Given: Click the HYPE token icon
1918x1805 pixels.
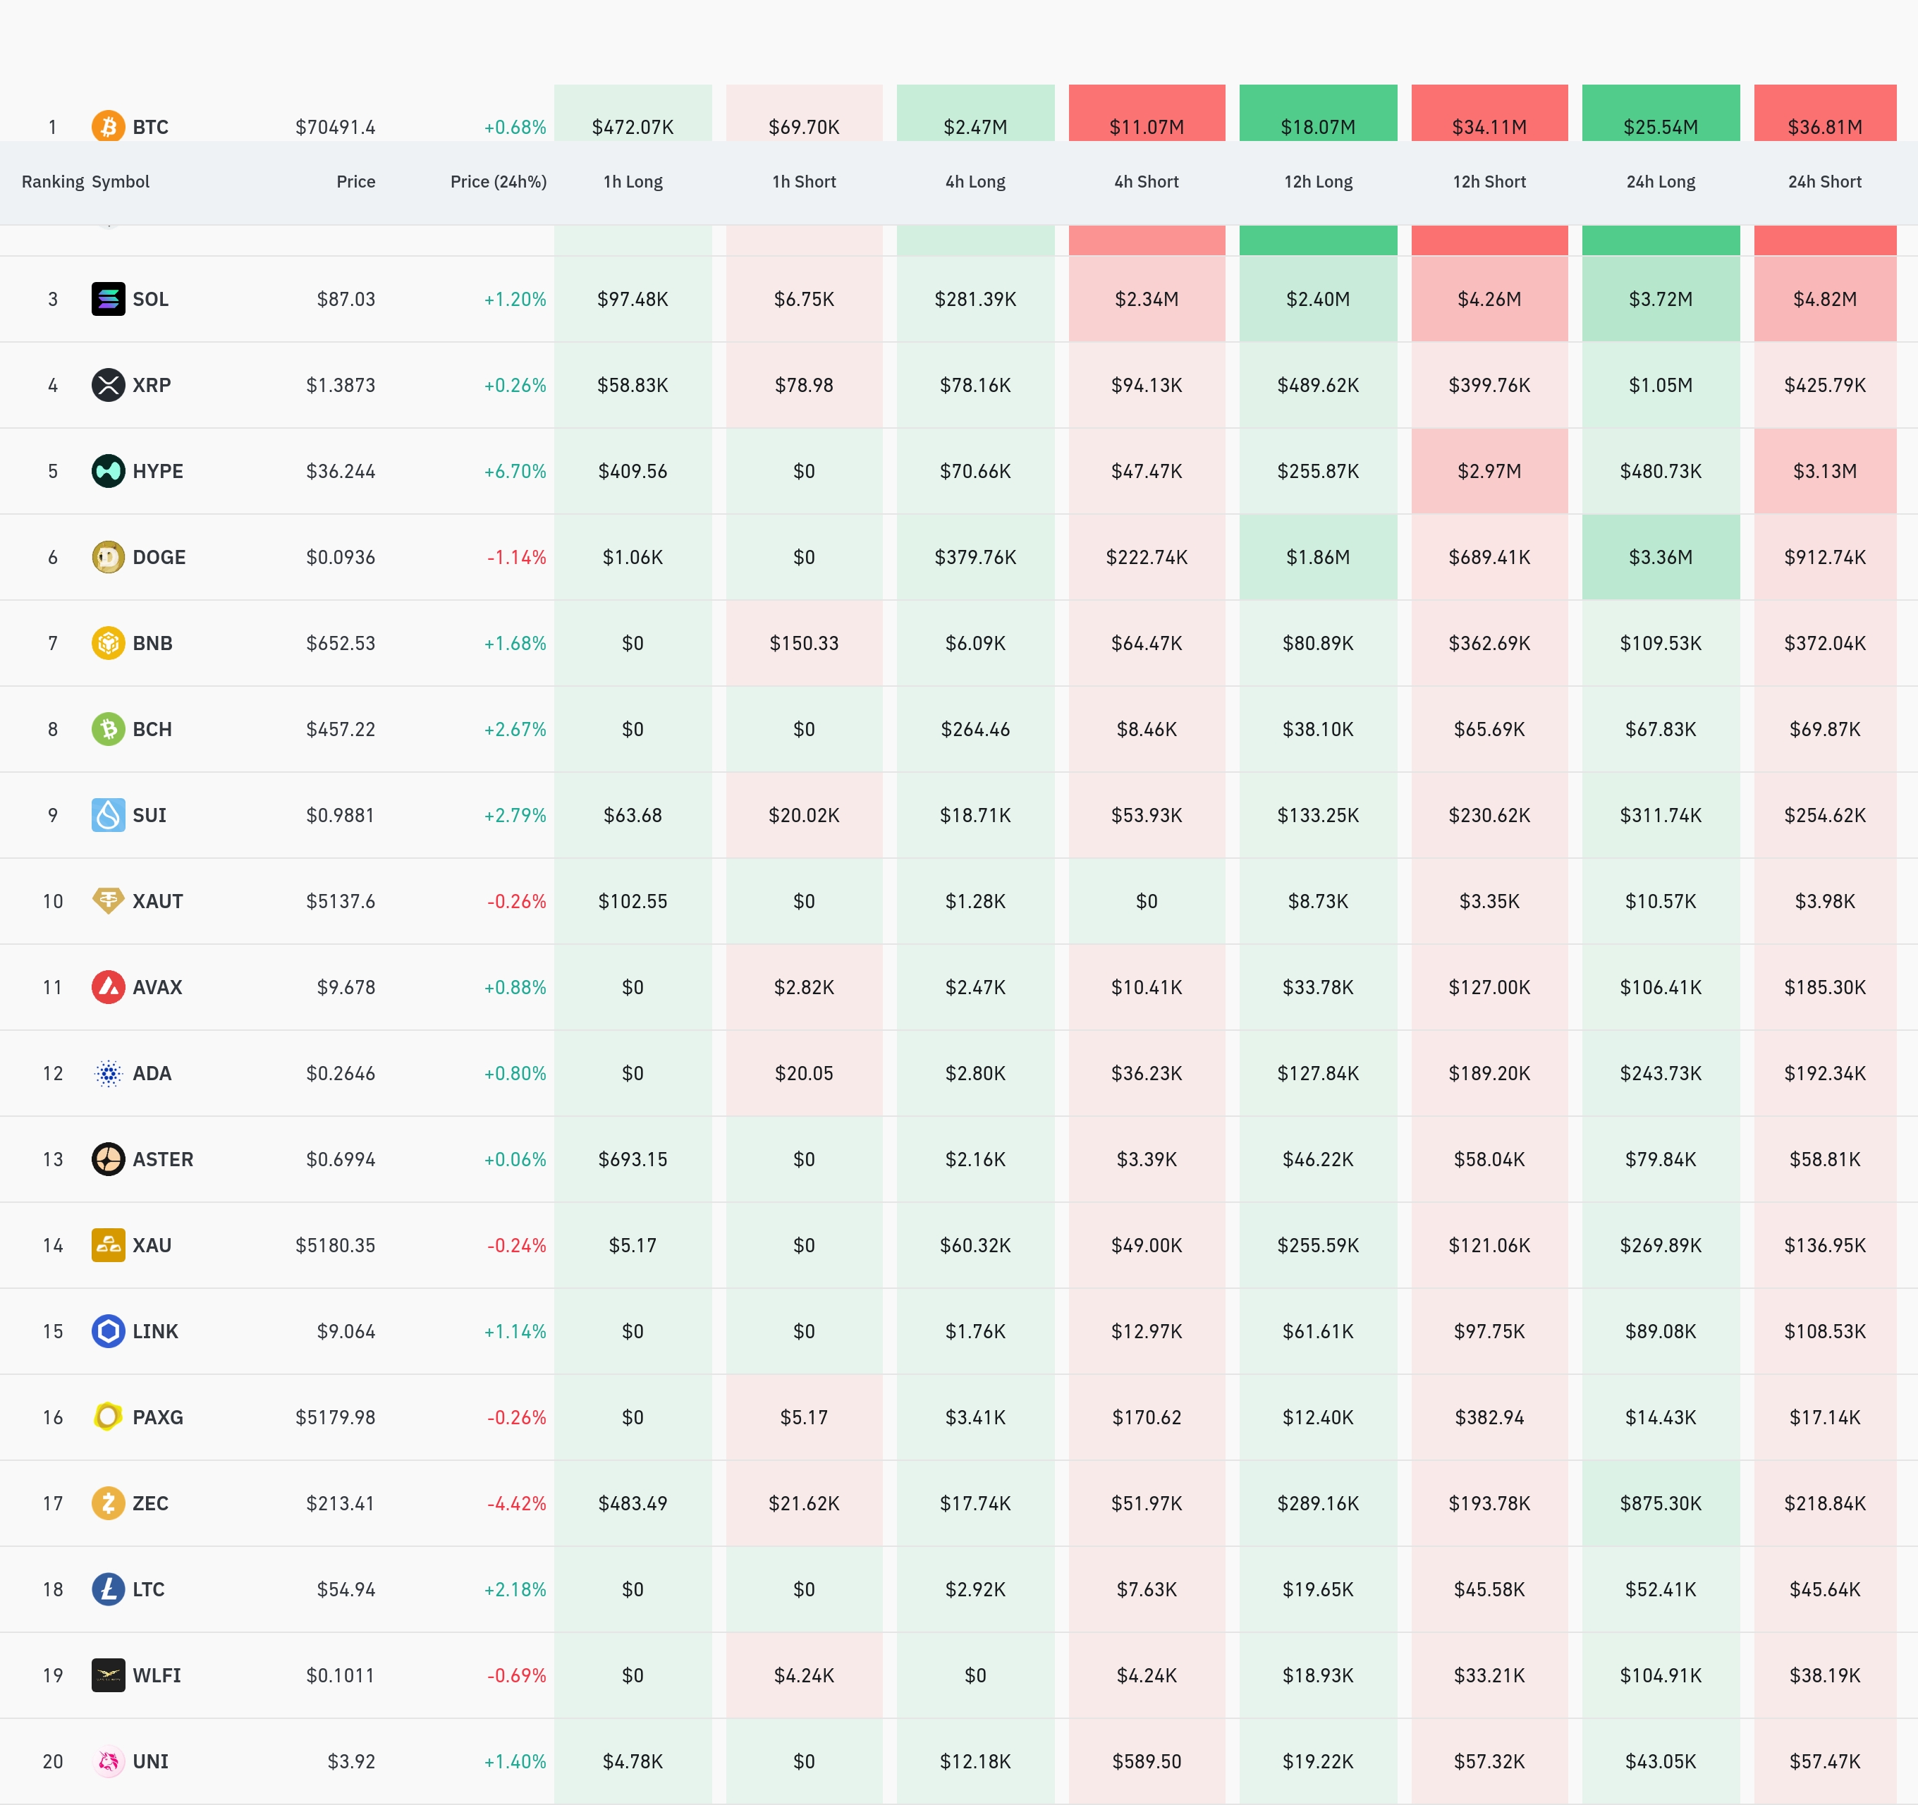Looking at the screenshot, I should 108,471.
